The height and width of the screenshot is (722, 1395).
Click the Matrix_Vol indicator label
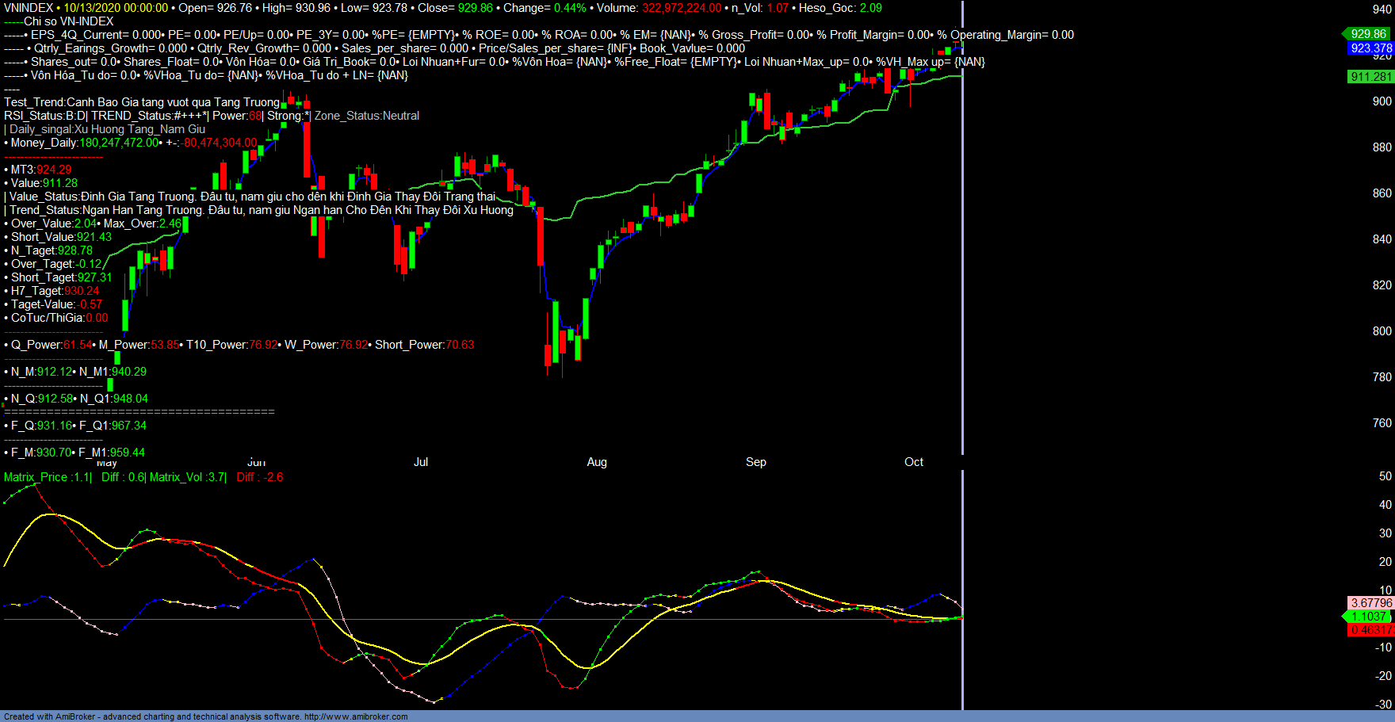pos(187,477)
